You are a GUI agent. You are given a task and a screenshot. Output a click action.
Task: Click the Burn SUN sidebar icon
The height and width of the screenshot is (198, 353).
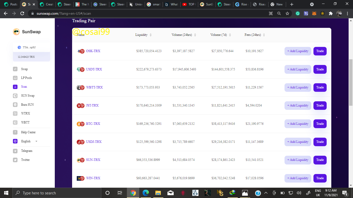tap(15, 105)
